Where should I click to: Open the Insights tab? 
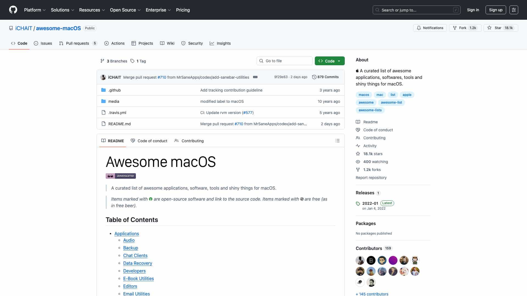pos(220,43)
